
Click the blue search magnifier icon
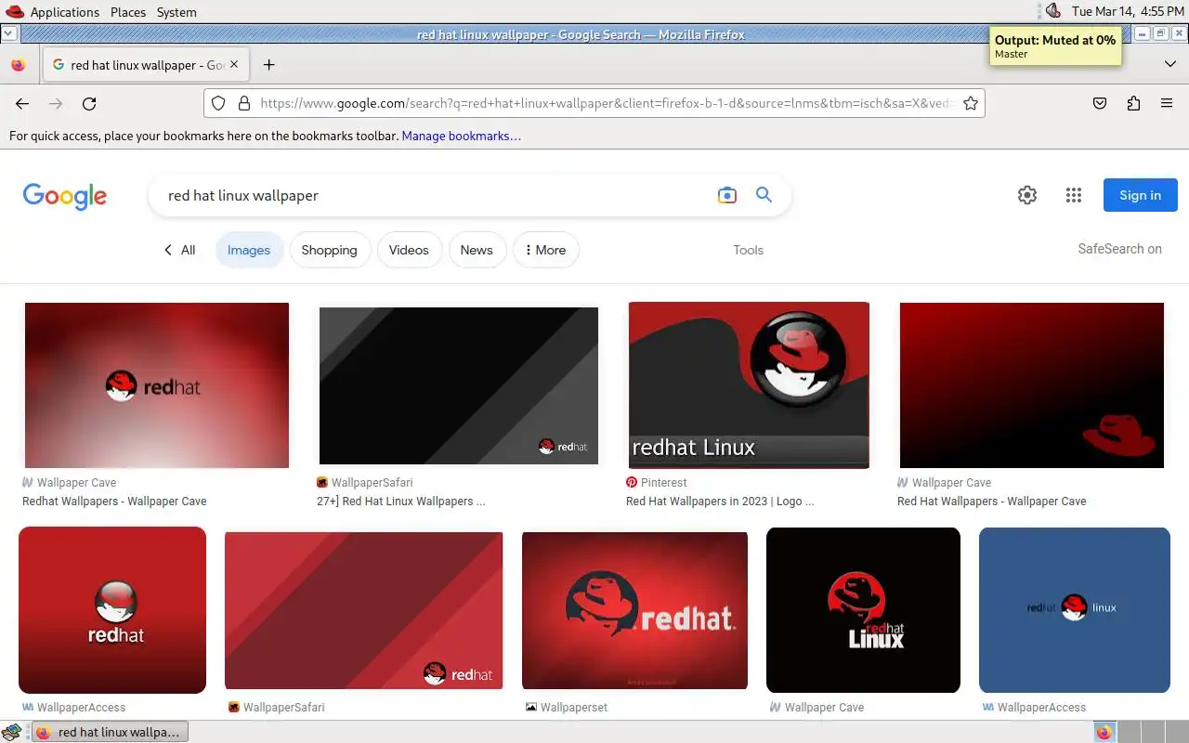(764, 195)
